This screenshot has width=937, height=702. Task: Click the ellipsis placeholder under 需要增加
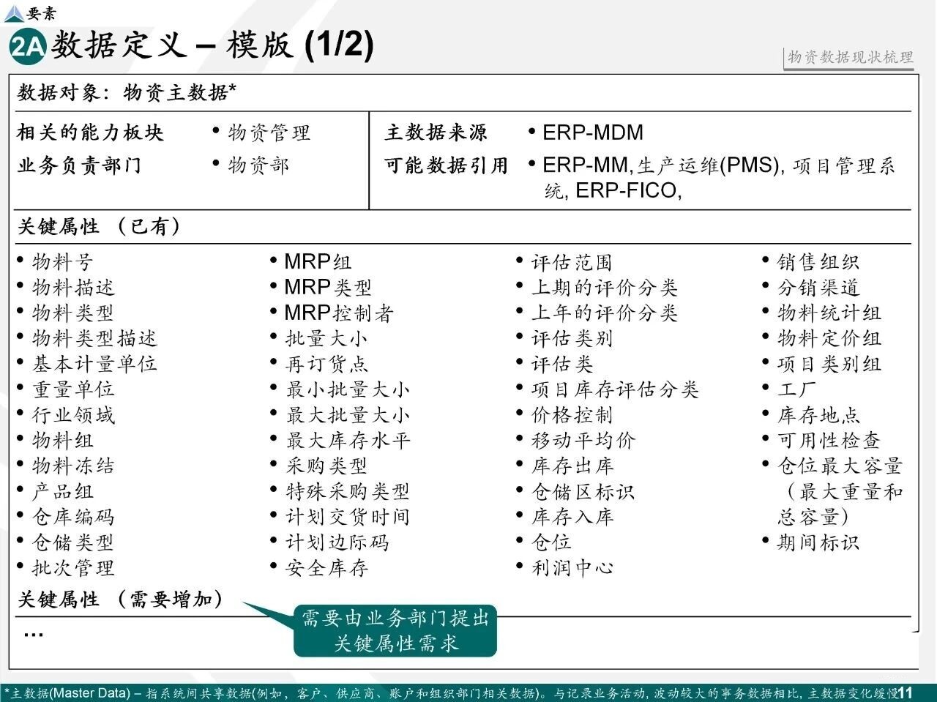tap(33, 634)
